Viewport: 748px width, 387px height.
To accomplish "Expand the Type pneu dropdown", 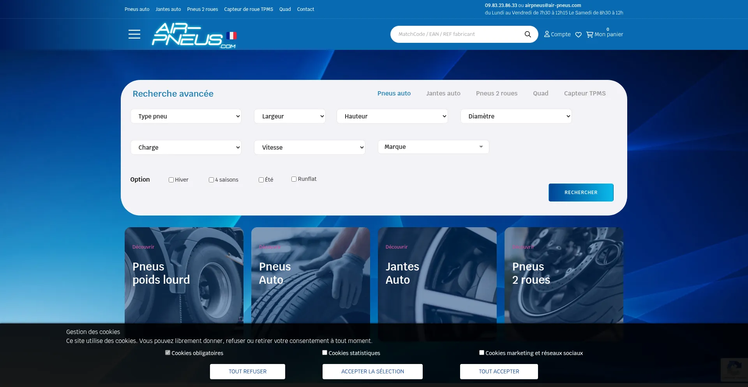I will (x=186, y=116).
